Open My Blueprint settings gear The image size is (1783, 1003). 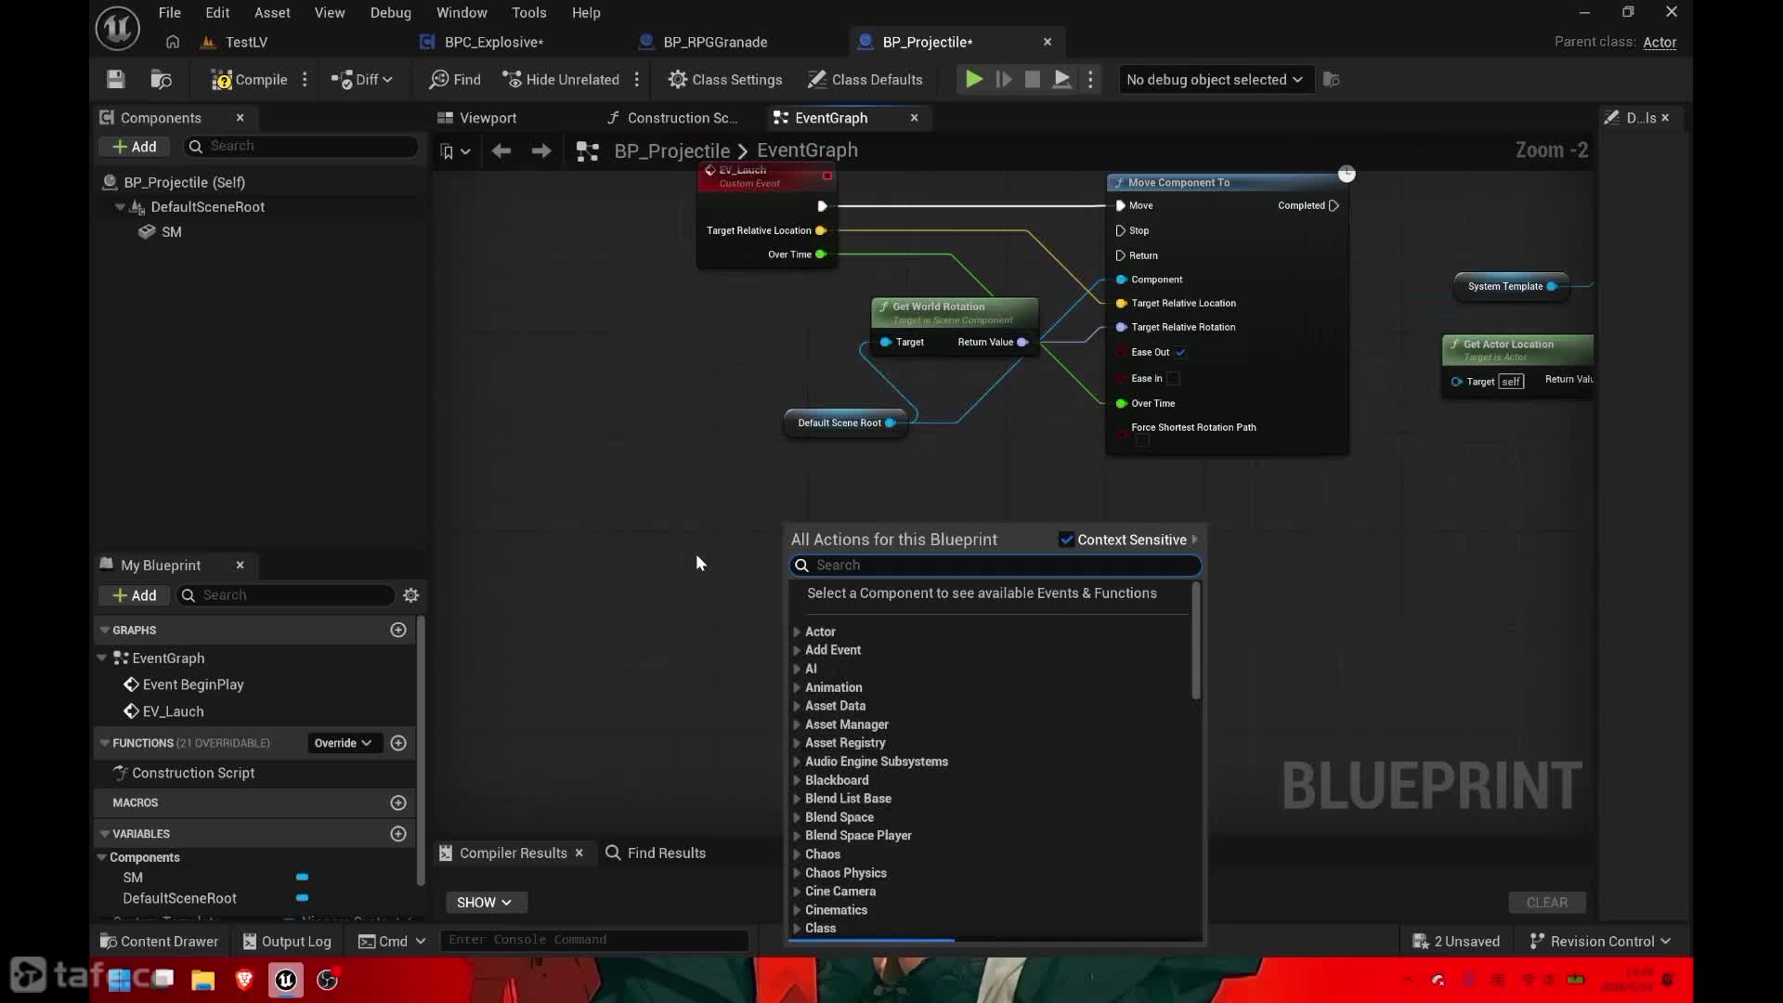point(411,595)
